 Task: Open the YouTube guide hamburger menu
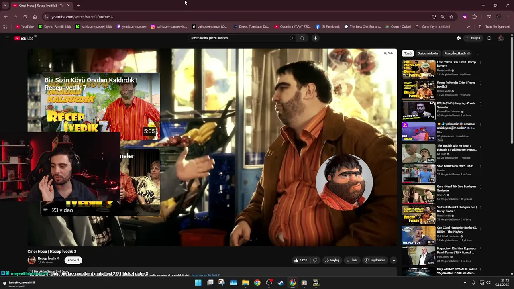(x=7, y=38)
